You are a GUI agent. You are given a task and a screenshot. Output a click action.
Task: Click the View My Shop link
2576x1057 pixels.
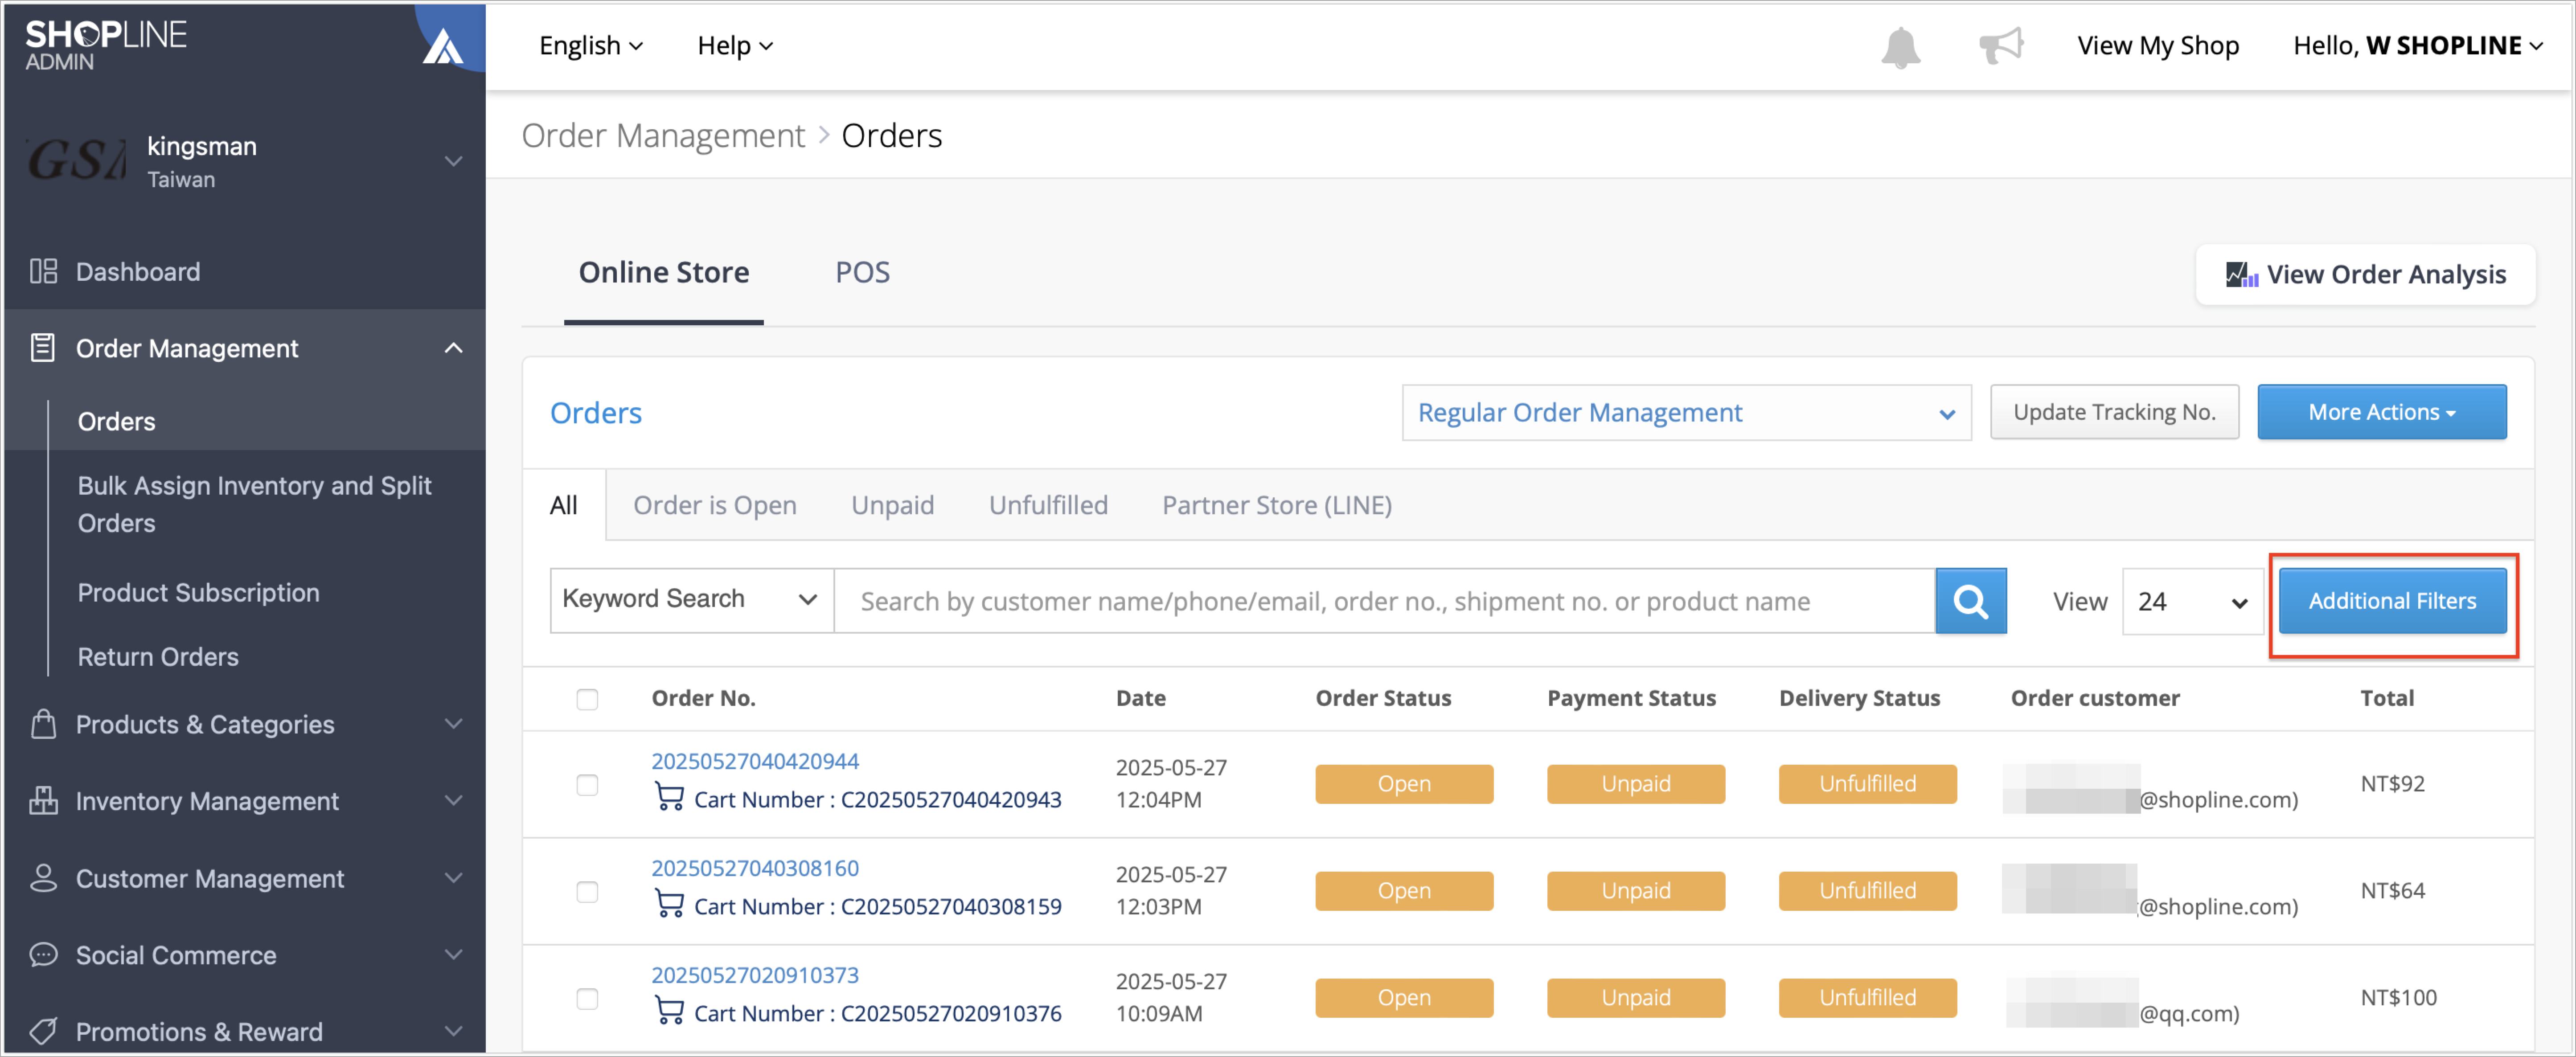[2158, 46]
